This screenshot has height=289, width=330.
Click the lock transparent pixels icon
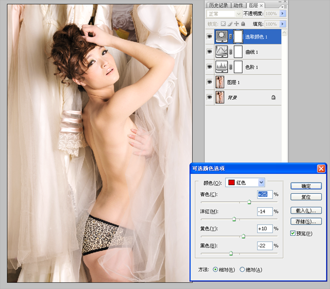click(x=223, y=24)
